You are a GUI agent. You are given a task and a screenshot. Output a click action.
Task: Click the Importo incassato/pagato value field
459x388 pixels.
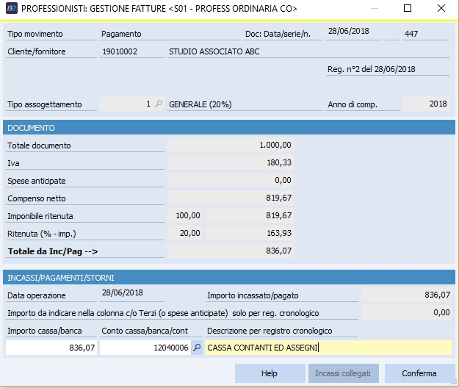point(406,295)
